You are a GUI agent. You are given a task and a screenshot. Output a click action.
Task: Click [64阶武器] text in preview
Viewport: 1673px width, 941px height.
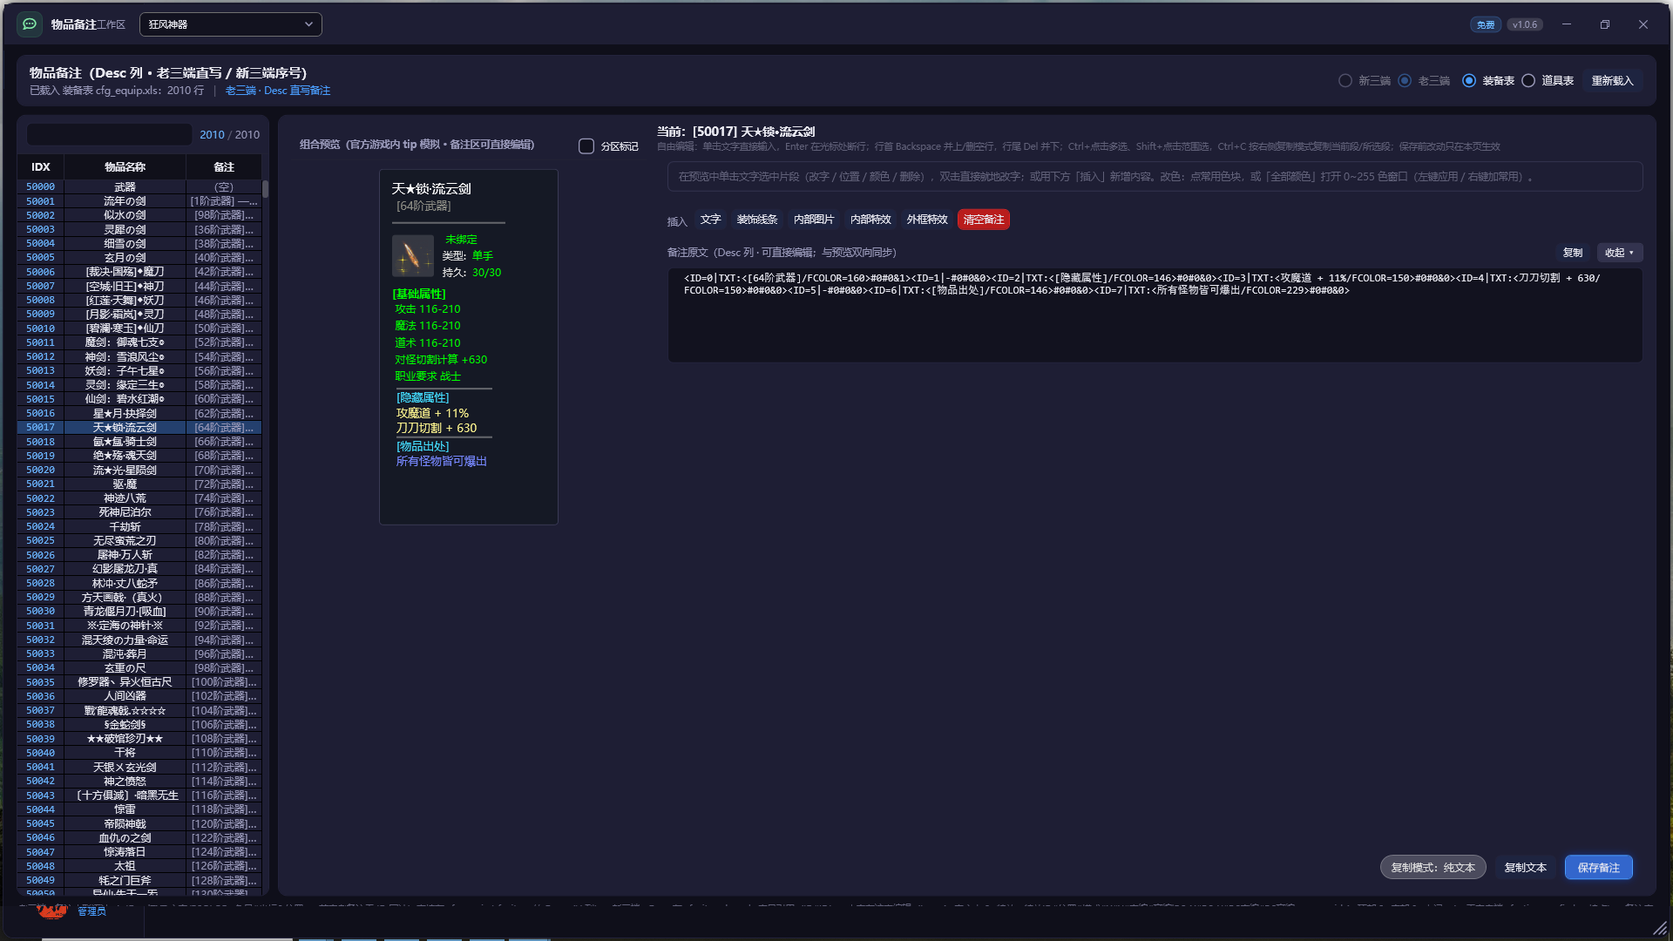point(423,206)
